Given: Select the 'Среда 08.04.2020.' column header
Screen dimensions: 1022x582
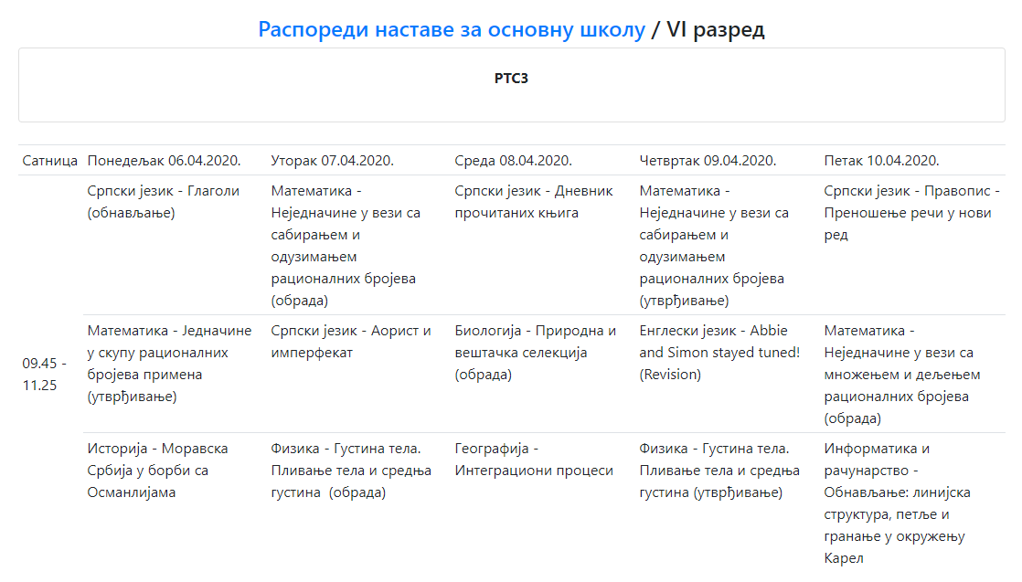Looking at the screenshot, I should click(513, 161).
